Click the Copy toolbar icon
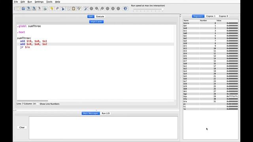Viewport: 253px width, 142px height. [68, 9]
